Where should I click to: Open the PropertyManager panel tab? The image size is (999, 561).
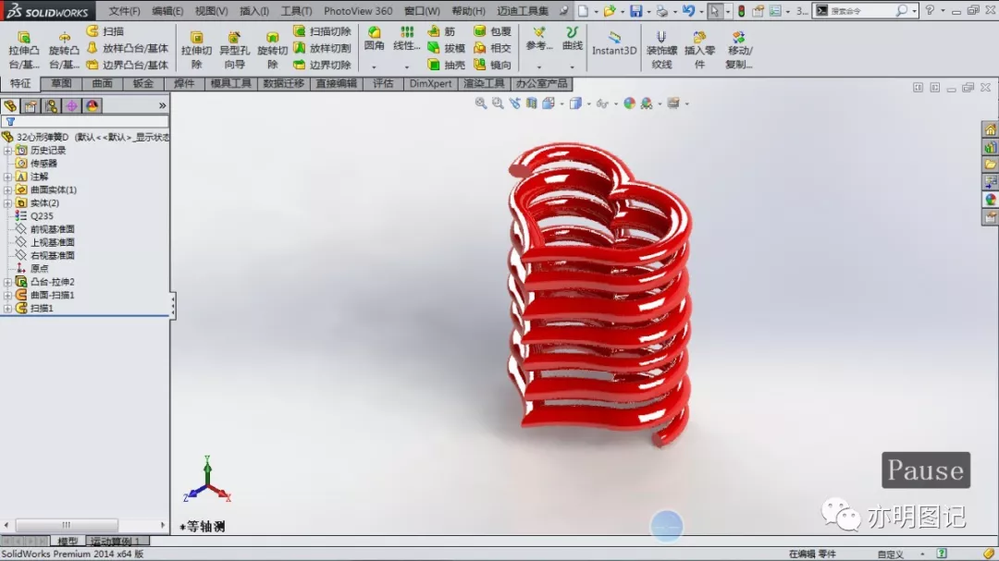point(31,105)
